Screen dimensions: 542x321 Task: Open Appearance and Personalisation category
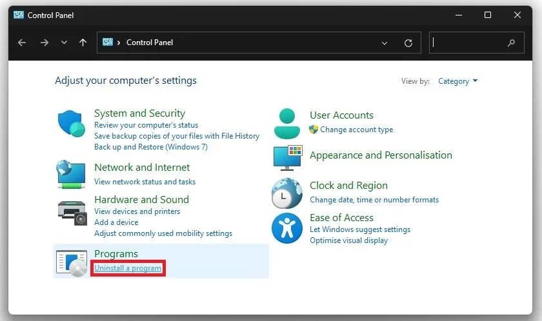[381, 155]
